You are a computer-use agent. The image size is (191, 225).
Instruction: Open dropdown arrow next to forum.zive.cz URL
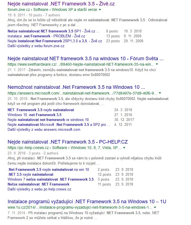(100, 10)
